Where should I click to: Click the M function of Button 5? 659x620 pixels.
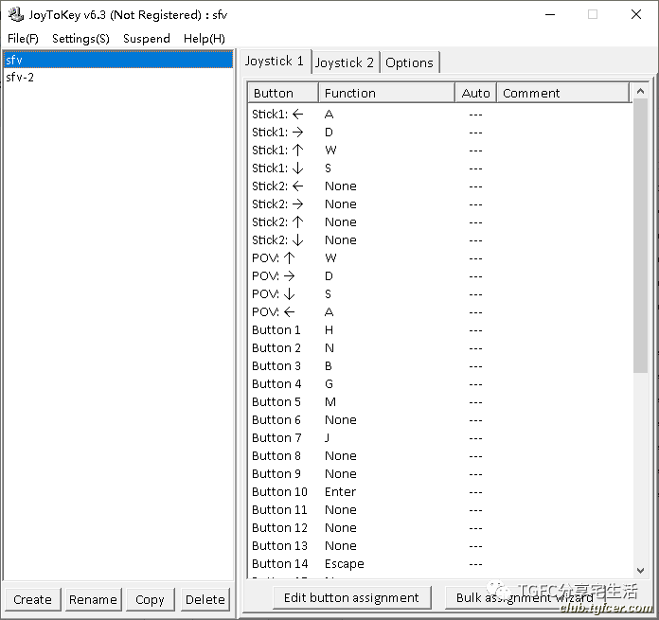[x=330, y=402]
